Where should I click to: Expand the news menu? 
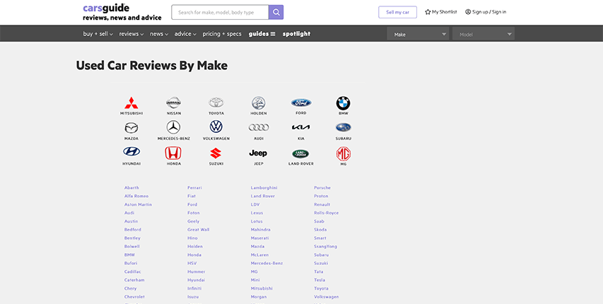click(159, 34)
